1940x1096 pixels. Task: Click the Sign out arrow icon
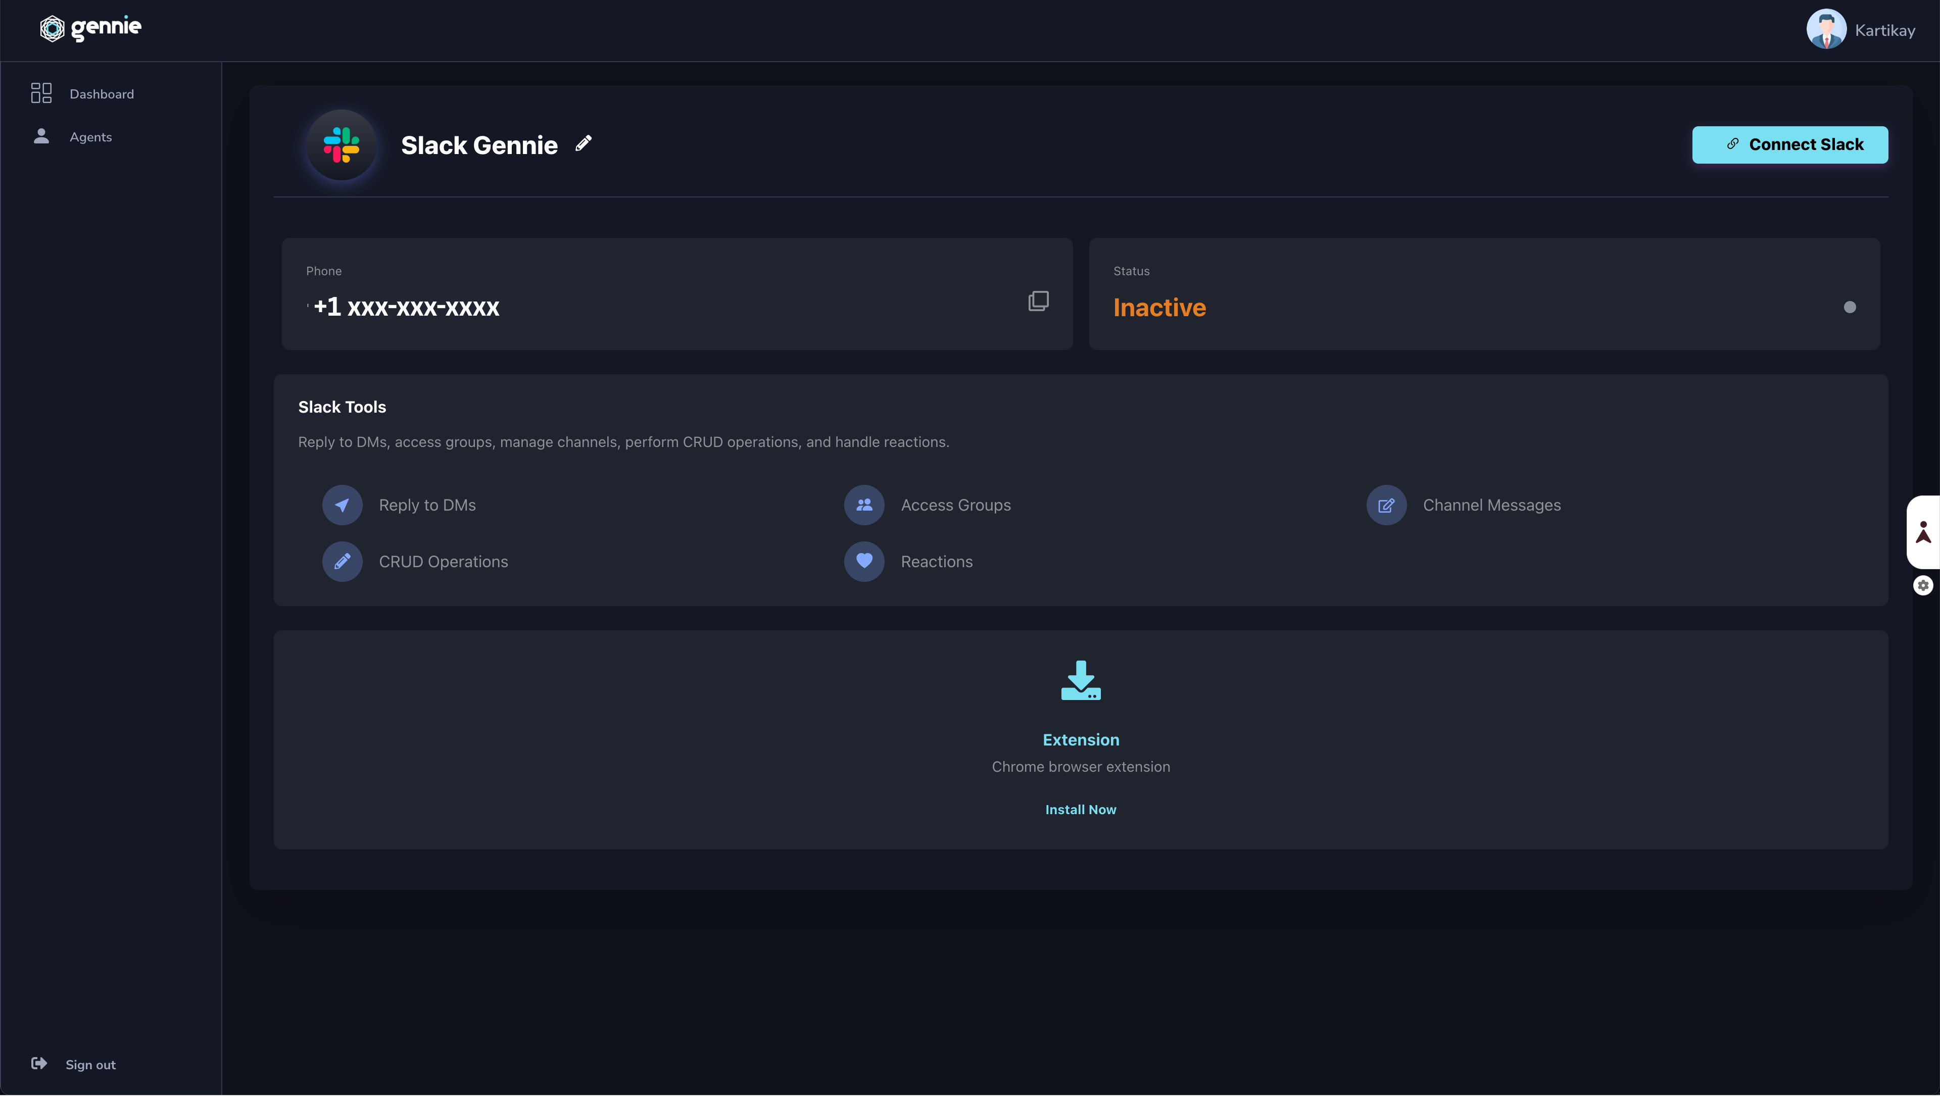[x=39, y=1064]
